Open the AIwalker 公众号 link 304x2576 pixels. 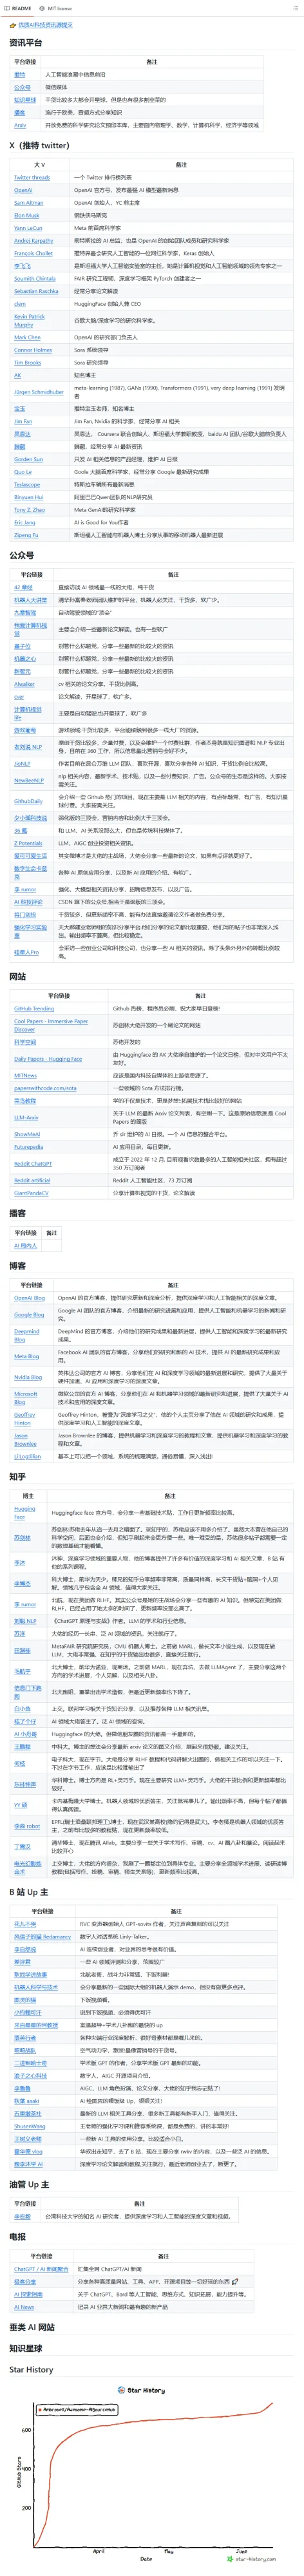click(x=24, y=684)
